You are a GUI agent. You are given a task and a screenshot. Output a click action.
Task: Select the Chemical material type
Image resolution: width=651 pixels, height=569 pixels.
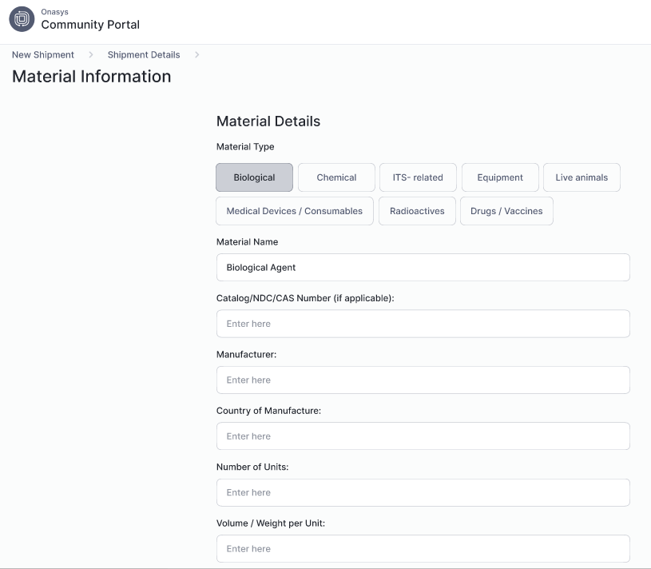(336, 177)
